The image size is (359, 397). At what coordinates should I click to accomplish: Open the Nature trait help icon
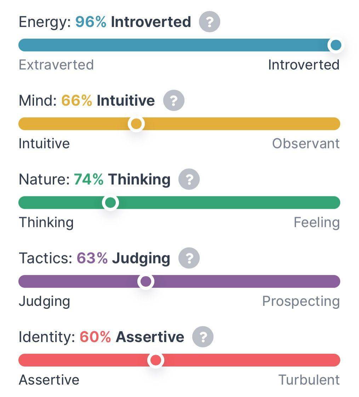coord(189,179)
